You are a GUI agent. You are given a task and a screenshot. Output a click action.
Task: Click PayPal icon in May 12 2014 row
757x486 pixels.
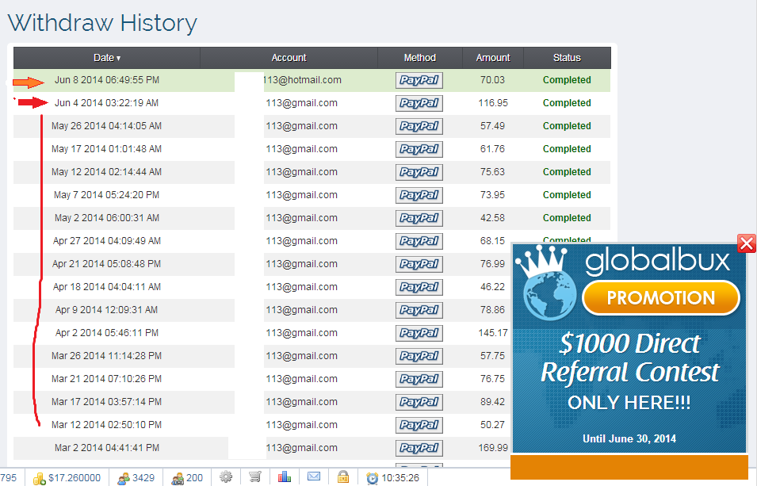(419, 172)
